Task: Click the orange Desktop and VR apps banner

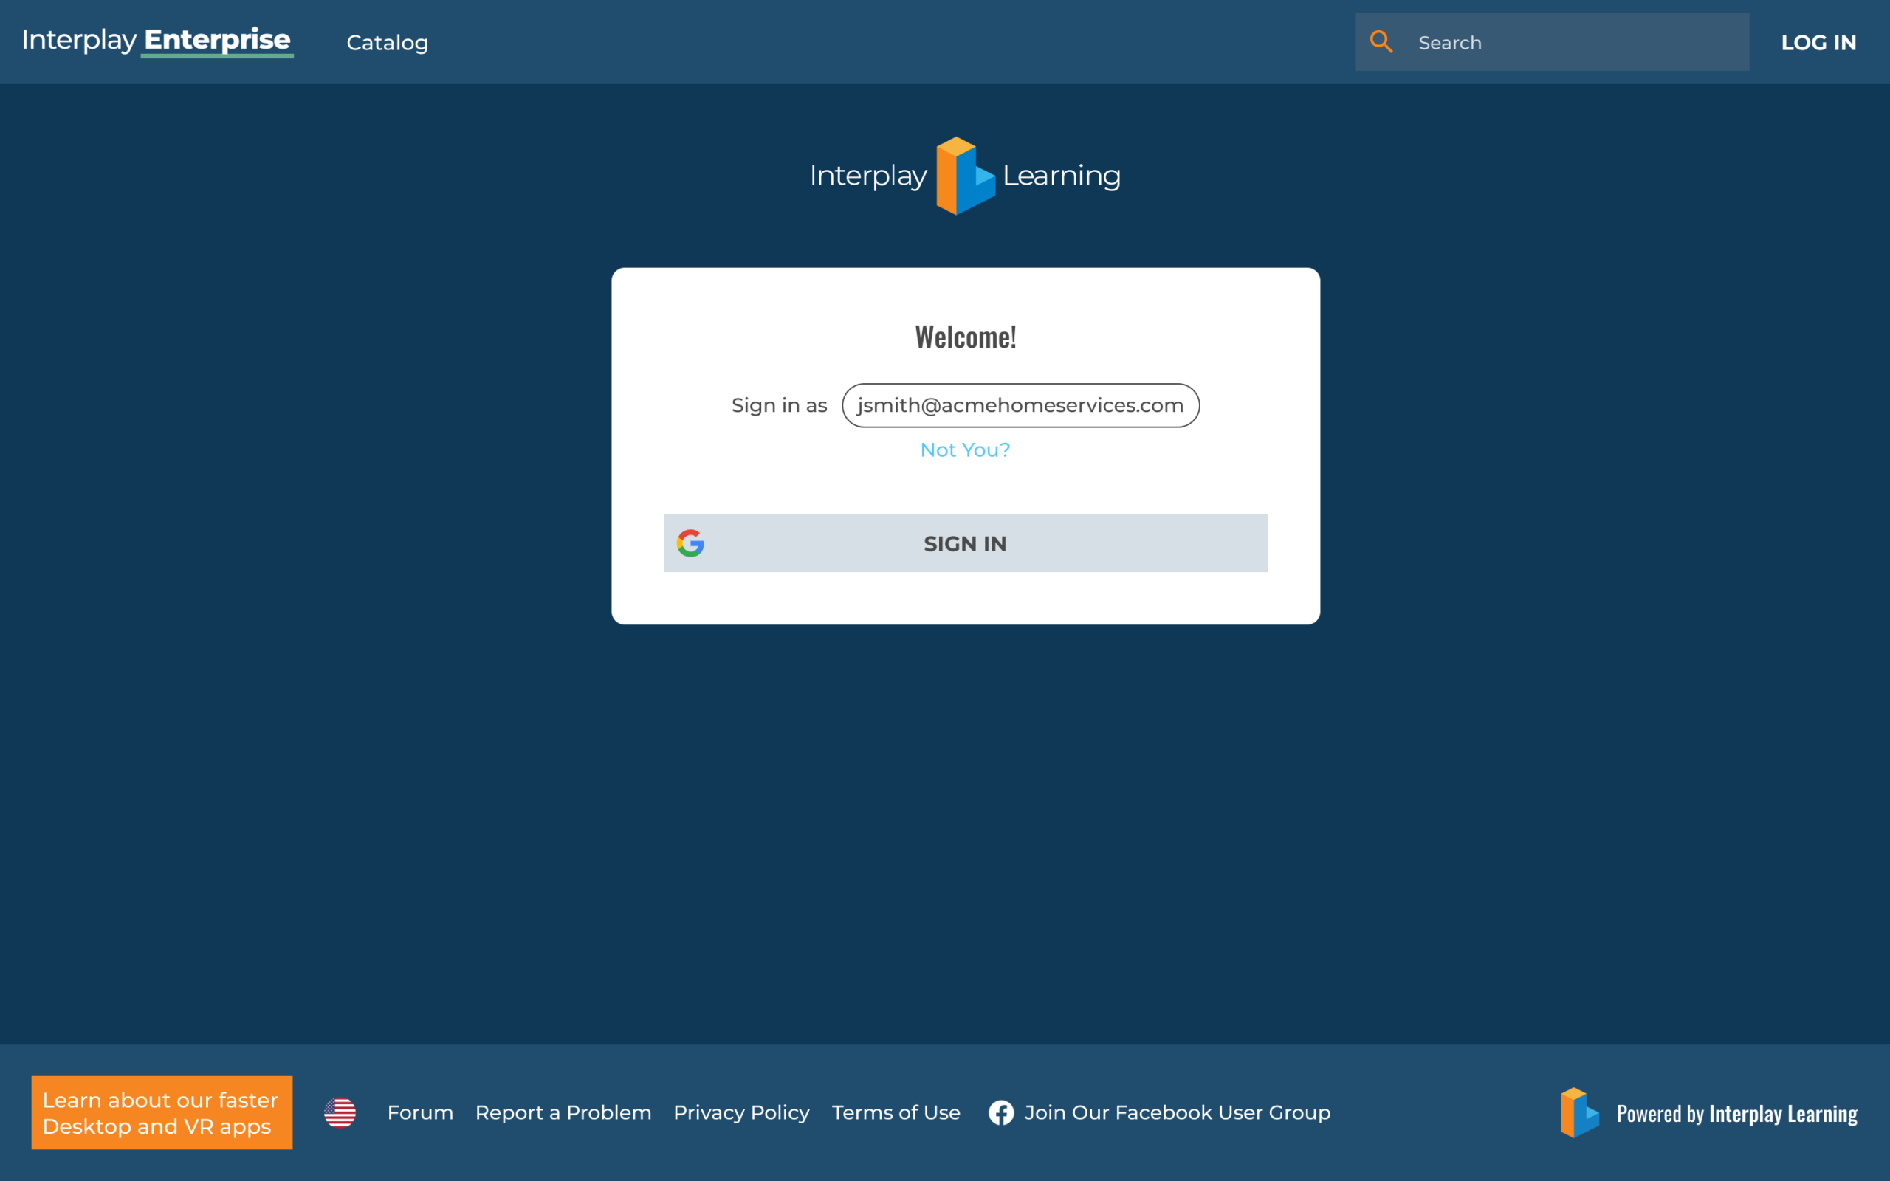Action: (161, 1112)
